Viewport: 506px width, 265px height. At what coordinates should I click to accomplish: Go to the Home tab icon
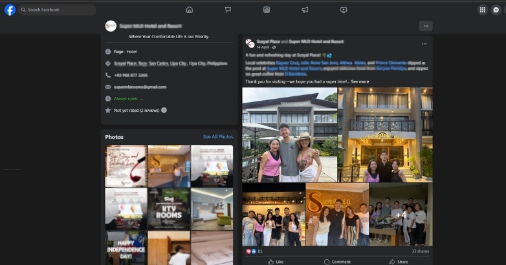tap(190, 10)
